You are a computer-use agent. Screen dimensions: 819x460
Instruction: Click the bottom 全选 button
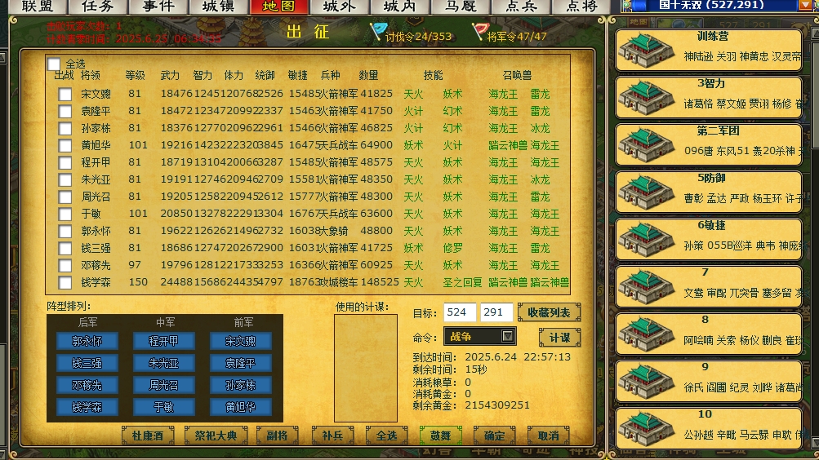click(386, 436)
